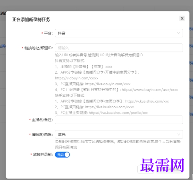Click the 链接地址/频道ID input field
This screenshot has height=180, width=193.
pos(119,48)
